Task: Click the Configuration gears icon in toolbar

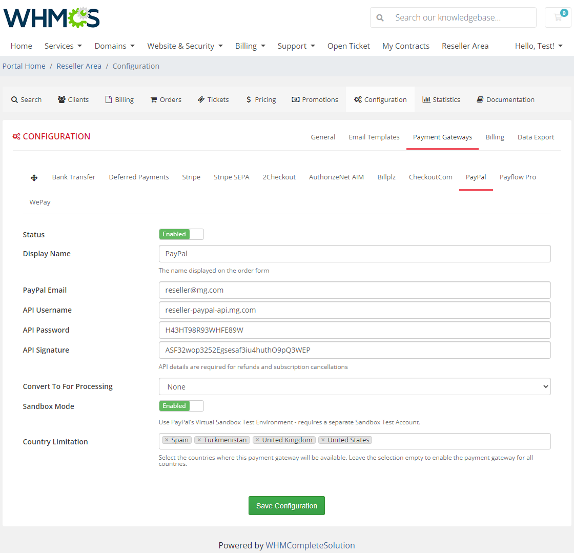Action: point(358,99)
